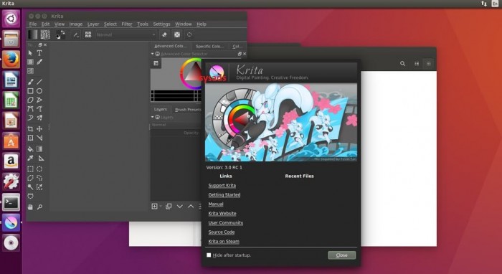Select the Ellipse tool
The height and width of the screenshot is (274, 502).
[x=39, y=91]
